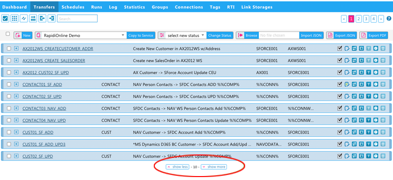
Task: Go to page 2 in pagination
Action: click(x=359, y=19)
